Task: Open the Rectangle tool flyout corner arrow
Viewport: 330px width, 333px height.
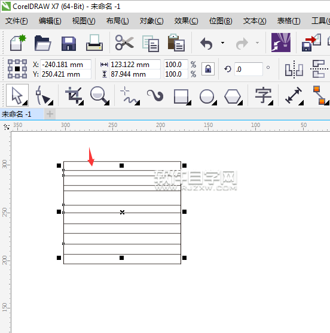Action: coord(189,103)
